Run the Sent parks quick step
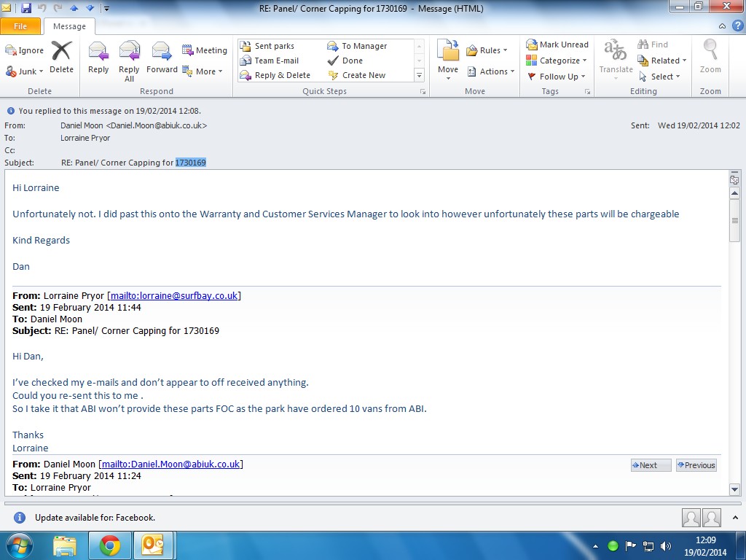Viewport: 746px width, 560px height. [267, 46]
